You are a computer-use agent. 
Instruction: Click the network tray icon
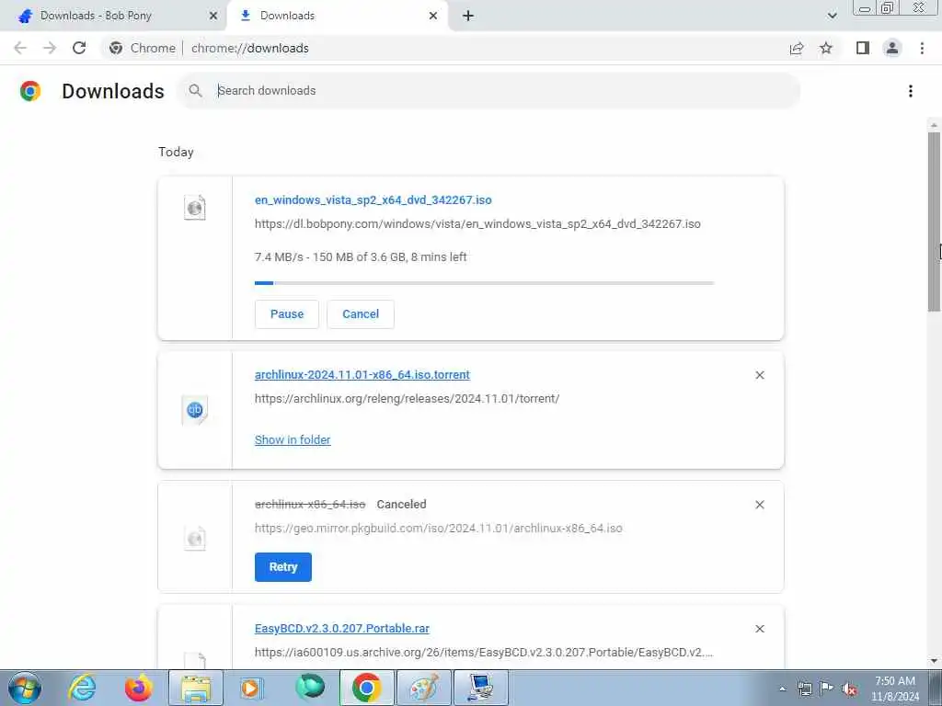tap(804, 689)
